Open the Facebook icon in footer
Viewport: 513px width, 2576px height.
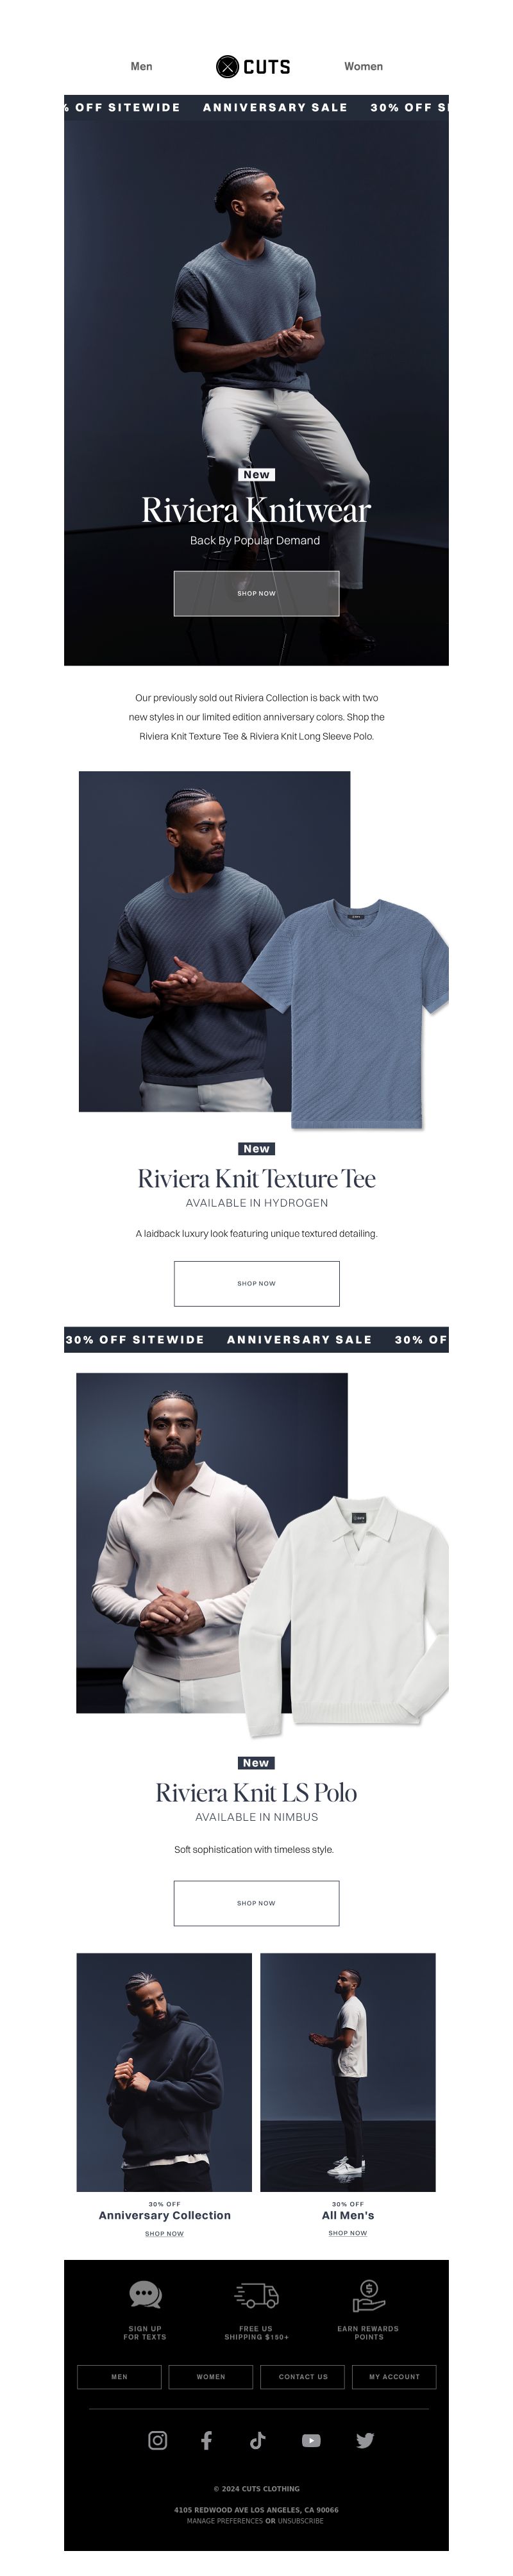[x=206, y=2440]
